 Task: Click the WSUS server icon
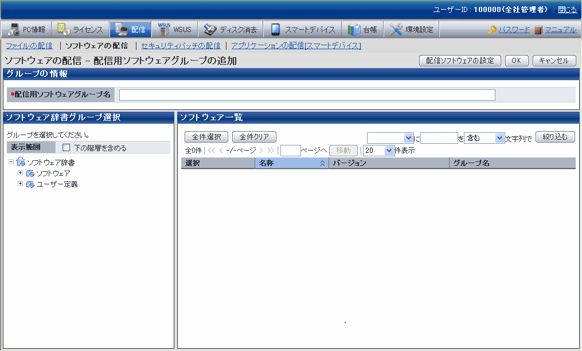[164, 29]
